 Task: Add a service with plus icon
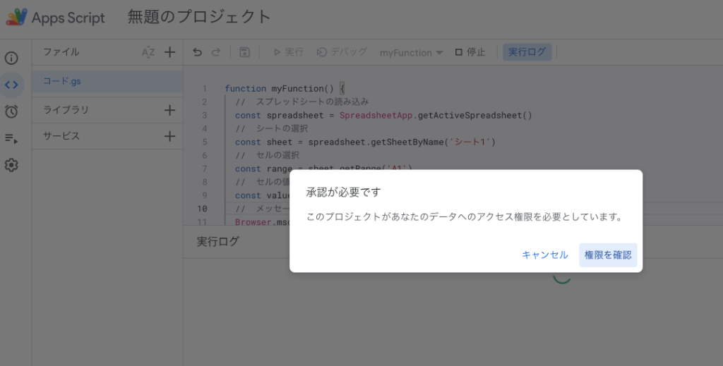169,136
